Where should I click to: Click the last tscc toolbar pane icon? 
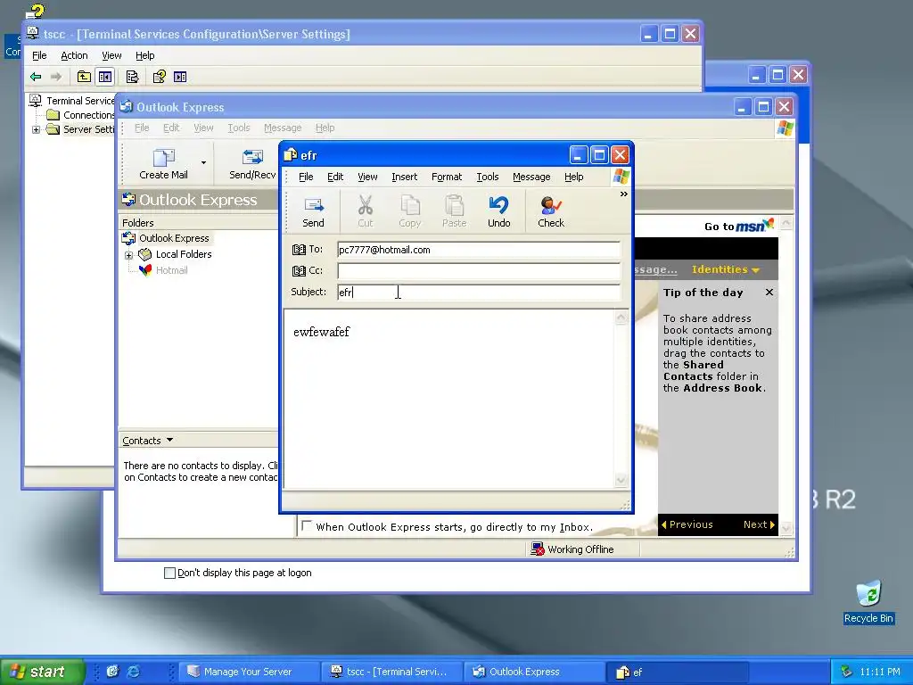click(180, 77)
